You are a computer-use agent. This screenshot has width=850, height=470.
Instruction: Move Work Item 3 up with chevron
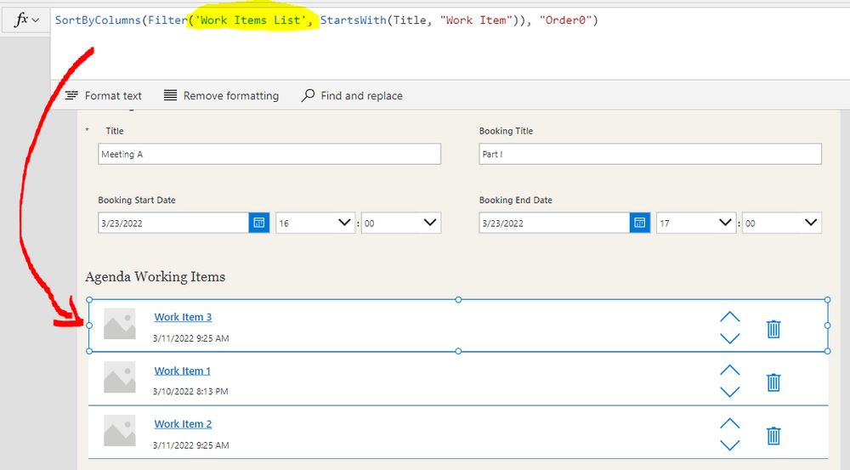(729, 317)
